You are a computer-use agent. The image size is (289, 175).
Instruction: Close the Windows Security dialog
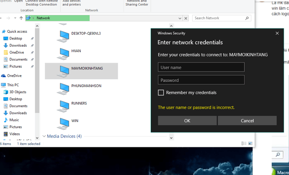(277, 33)
